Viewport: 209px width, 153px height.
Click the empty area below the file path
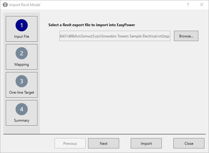click(122, 85)
